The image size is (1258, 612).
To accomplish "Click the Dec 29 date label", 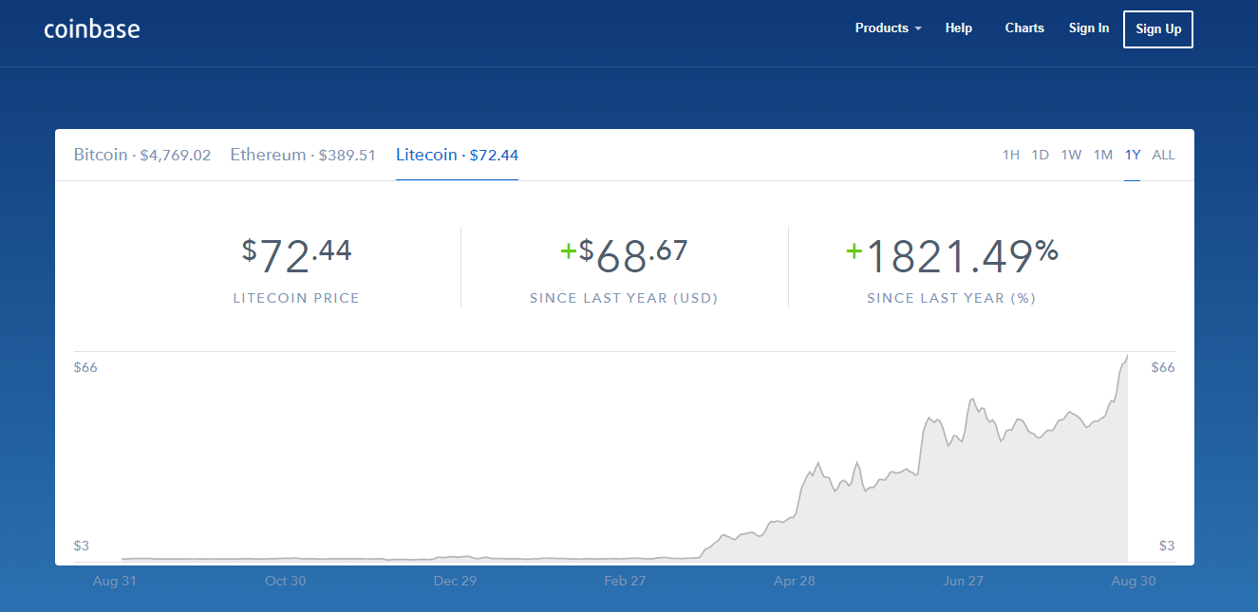I will pyautogui.click(x=455, y=581).
